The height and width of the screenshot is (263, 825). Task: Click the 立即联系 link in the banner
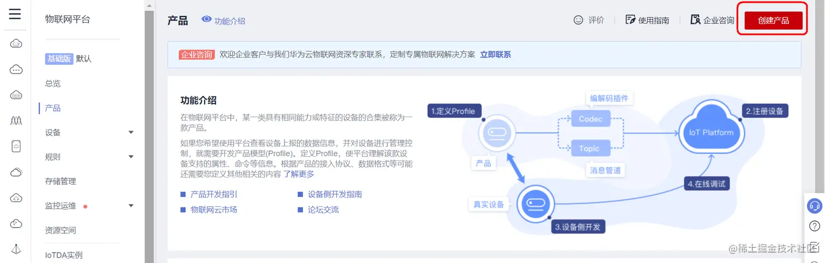(495, 54)
